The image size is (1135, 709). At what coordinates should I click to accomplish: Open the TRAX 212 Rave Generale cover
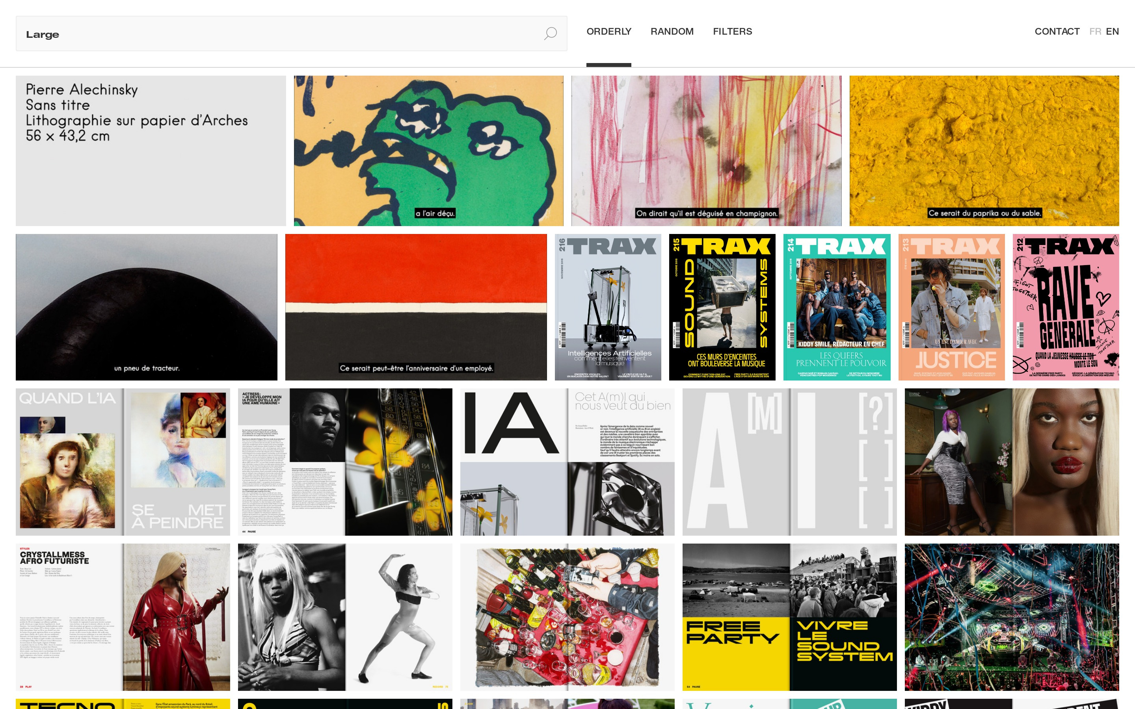point(1066,307)
